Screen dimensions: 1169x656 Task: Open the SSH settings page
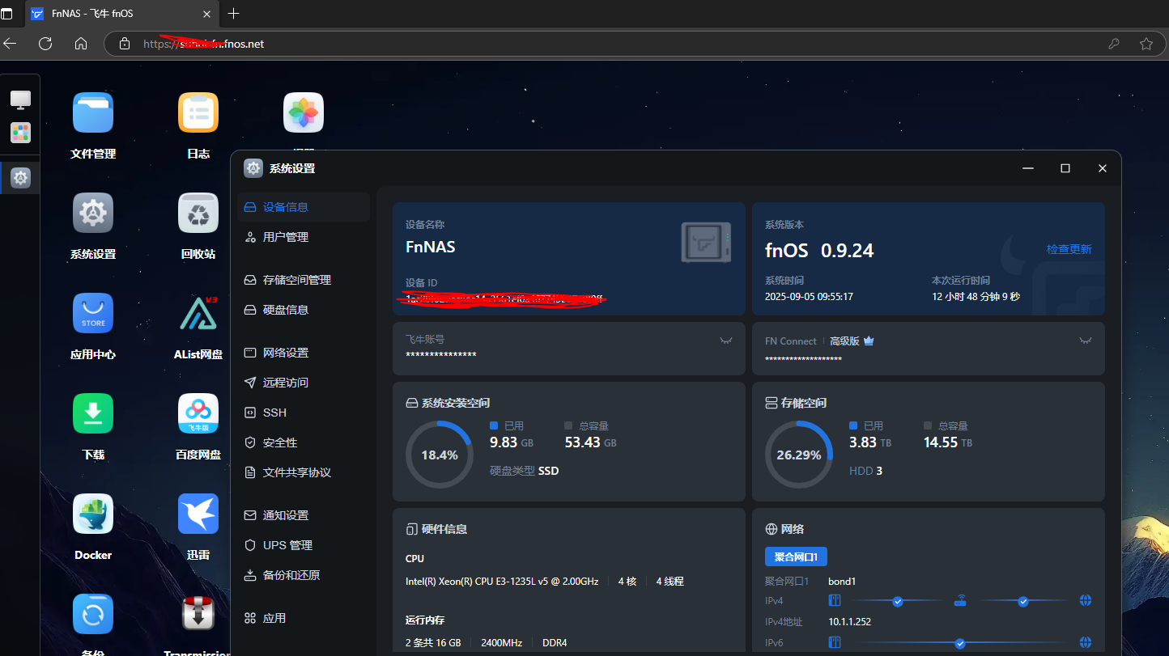click(x=274, y=413)
